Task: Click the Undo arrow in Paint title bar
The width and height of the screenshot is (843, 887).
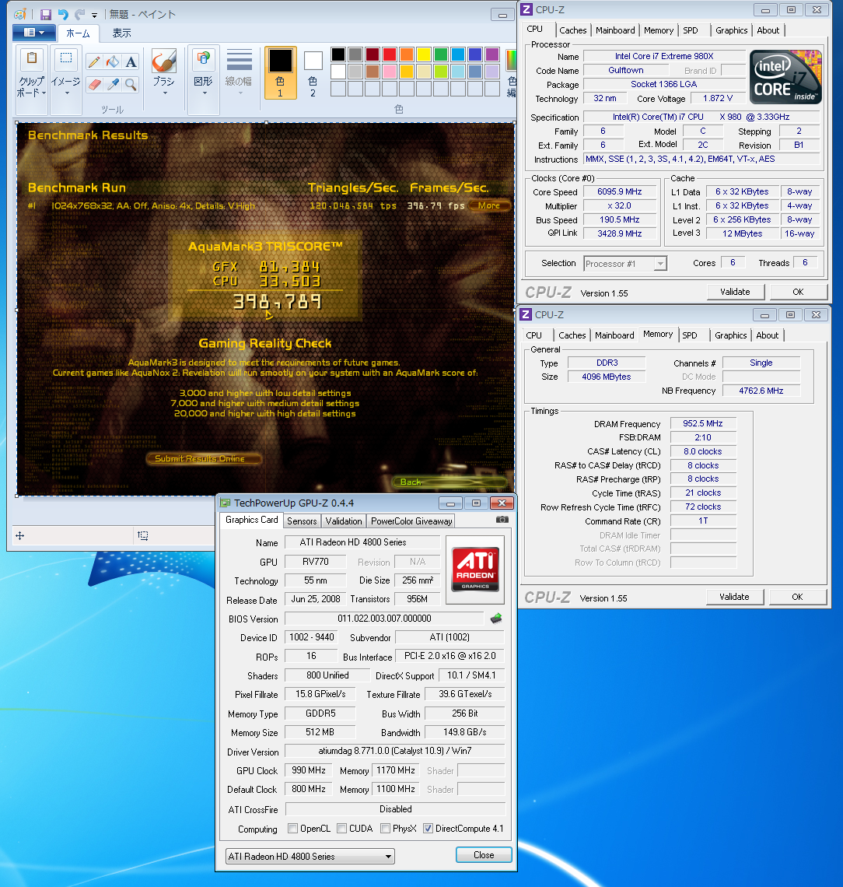Action: 63,15
